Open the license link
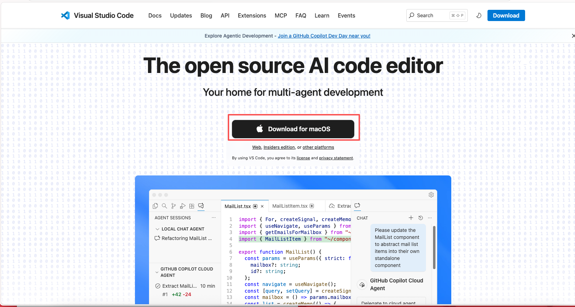 (303, 158)
